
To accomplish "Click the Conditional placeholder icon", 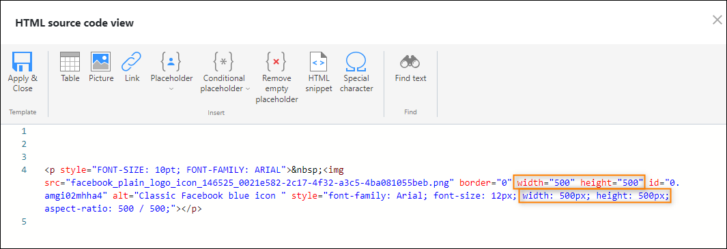I will 223,61.
